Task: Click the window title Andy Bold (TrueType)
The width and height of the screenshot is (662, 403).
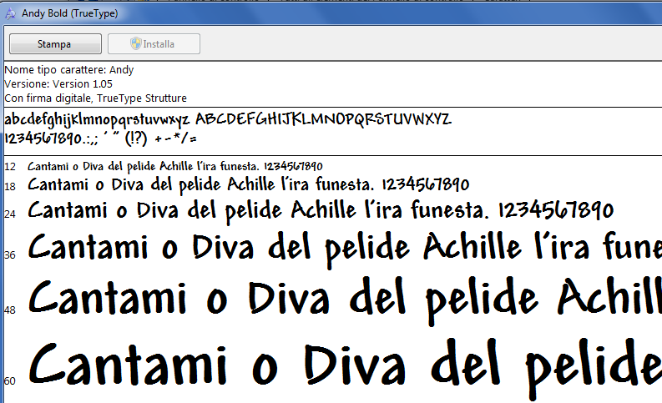Action: (x=69, y=13)
